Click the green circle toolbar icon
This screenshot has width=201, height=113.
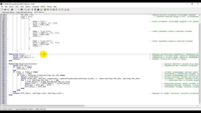coord(45,10)
